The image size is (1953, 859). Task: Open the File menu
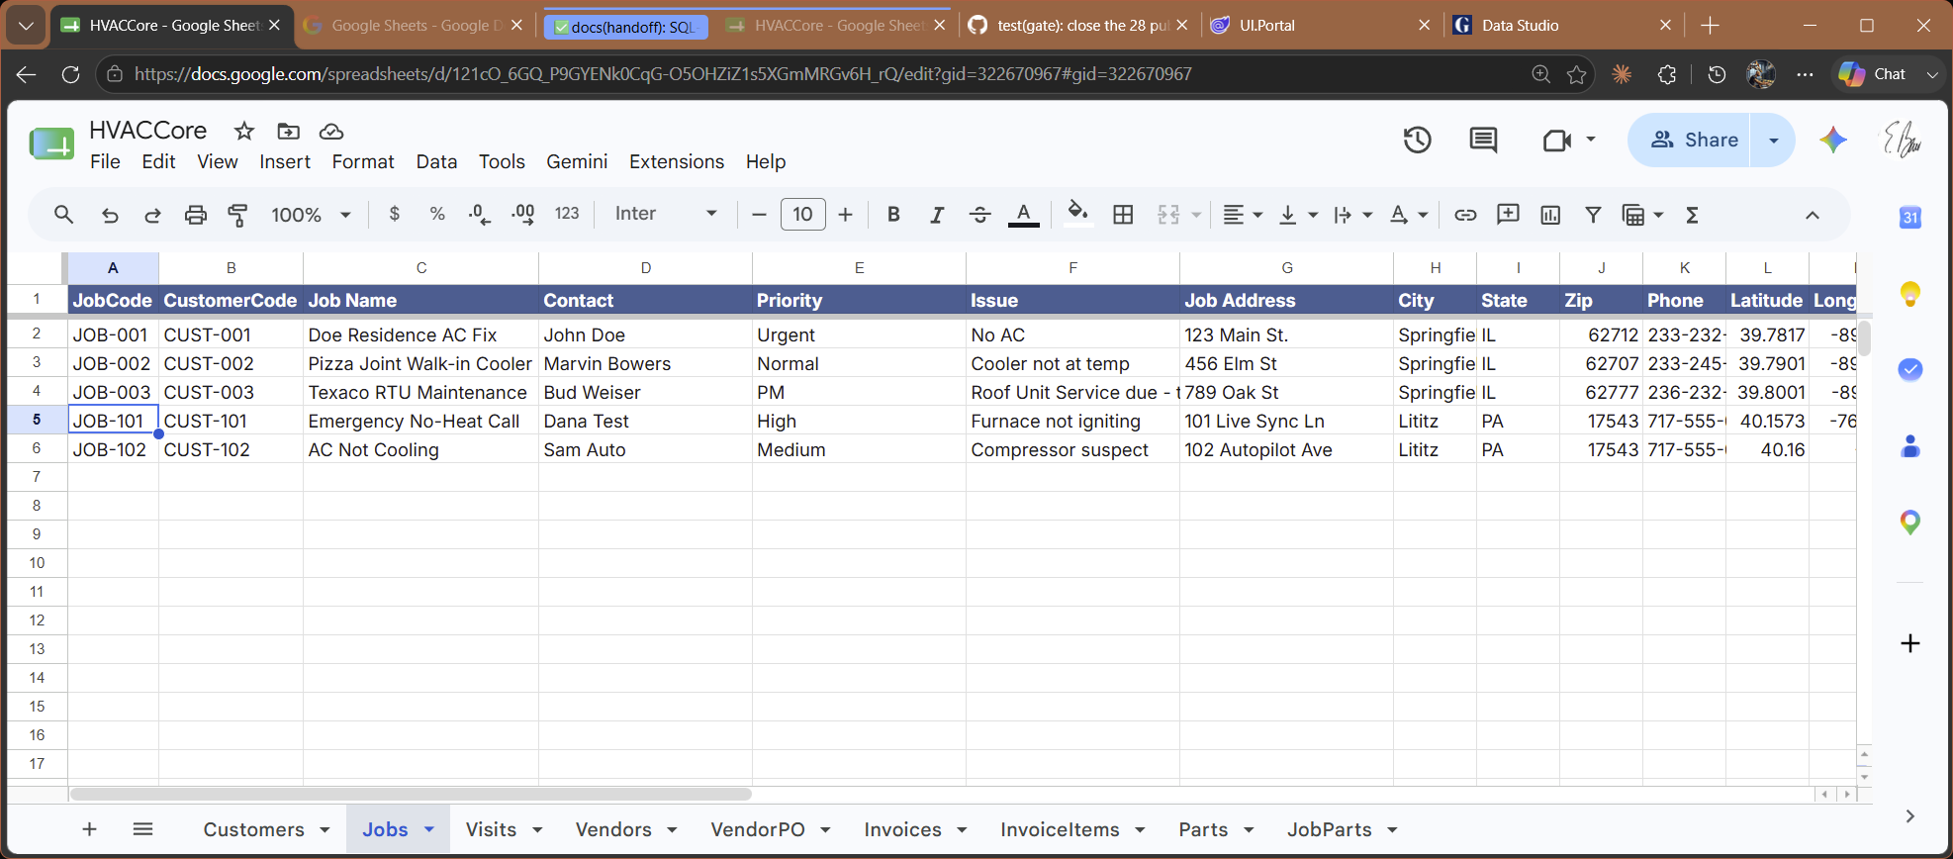tap(105, 161)
